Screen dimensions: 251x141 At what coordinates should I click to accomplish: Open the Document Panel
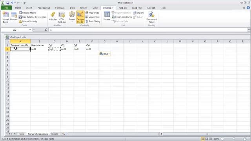click(152, 17)
